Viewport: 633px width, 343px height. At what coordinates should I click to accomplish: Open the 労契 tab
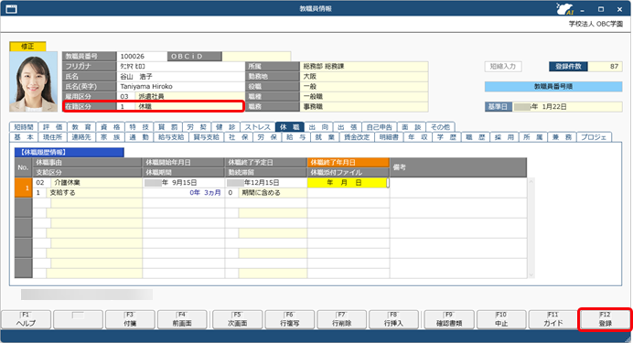(197, 127)
